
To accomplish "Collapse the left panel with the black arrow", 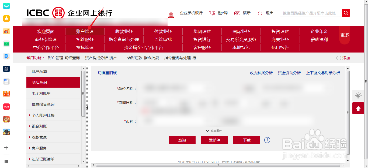I will (87, 107).
